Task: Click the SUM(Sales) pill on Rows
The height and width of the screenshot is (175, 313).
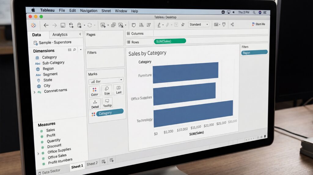Action: click(170, 41)
